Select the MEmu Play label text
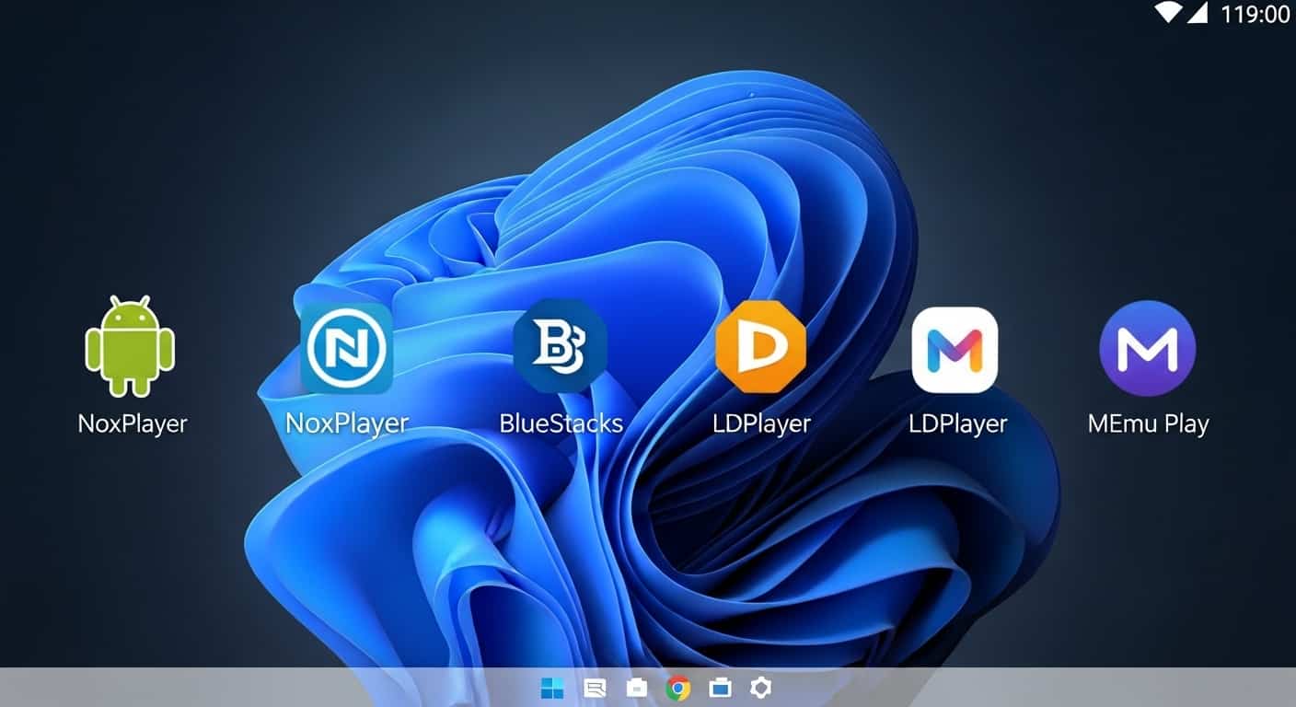This screenshot has width=1296, height=707. pos(1147,423)
